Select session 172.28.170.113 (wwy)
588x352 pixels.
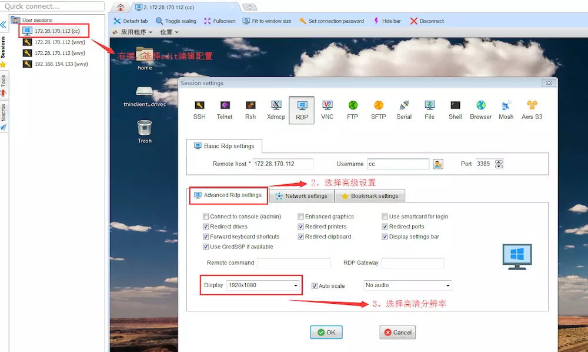(x=54, y=53)
